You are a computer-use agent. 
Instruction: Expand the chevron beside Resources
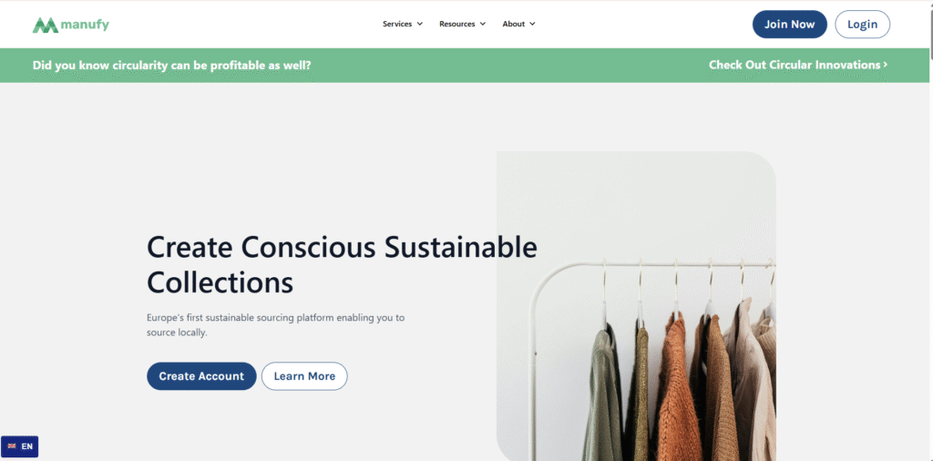tap(483, 25)
